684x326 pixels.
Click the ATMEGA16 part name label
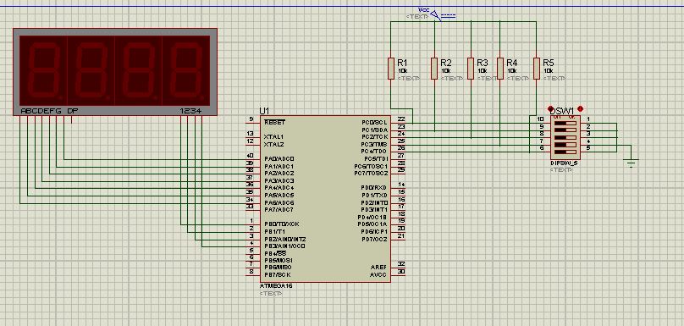276,286
